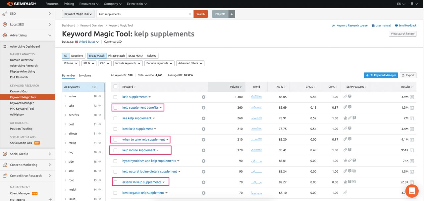Open the user account icon

point(412,4)
